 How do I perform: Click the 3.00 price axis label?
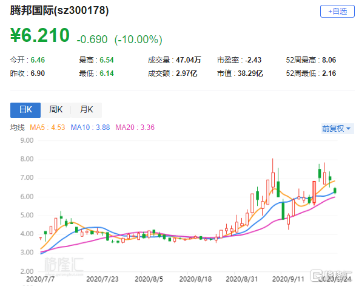click(27, 253)
